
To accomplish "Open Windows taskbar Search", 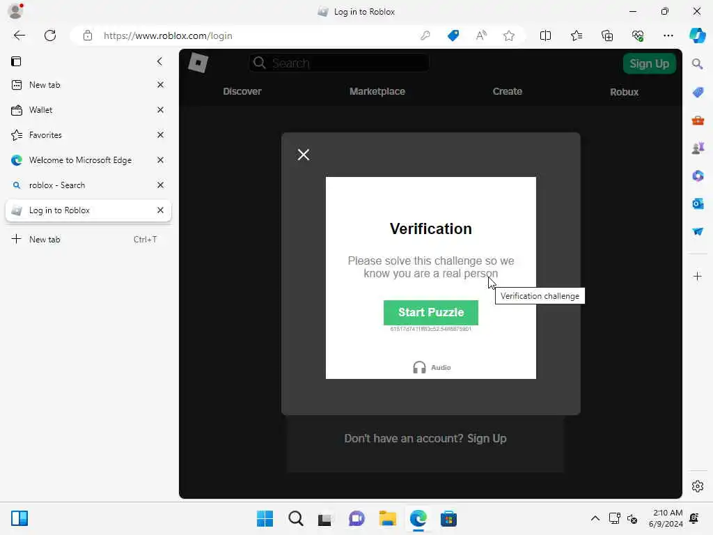I will 295,518.
